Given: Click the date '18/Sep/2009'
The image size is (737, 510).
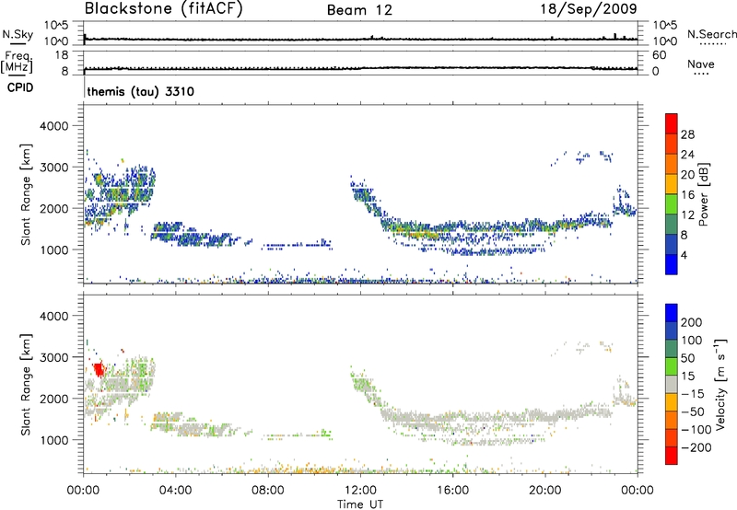Looking at the screenshot, I should pyautogui.click(x=589, y=8).
